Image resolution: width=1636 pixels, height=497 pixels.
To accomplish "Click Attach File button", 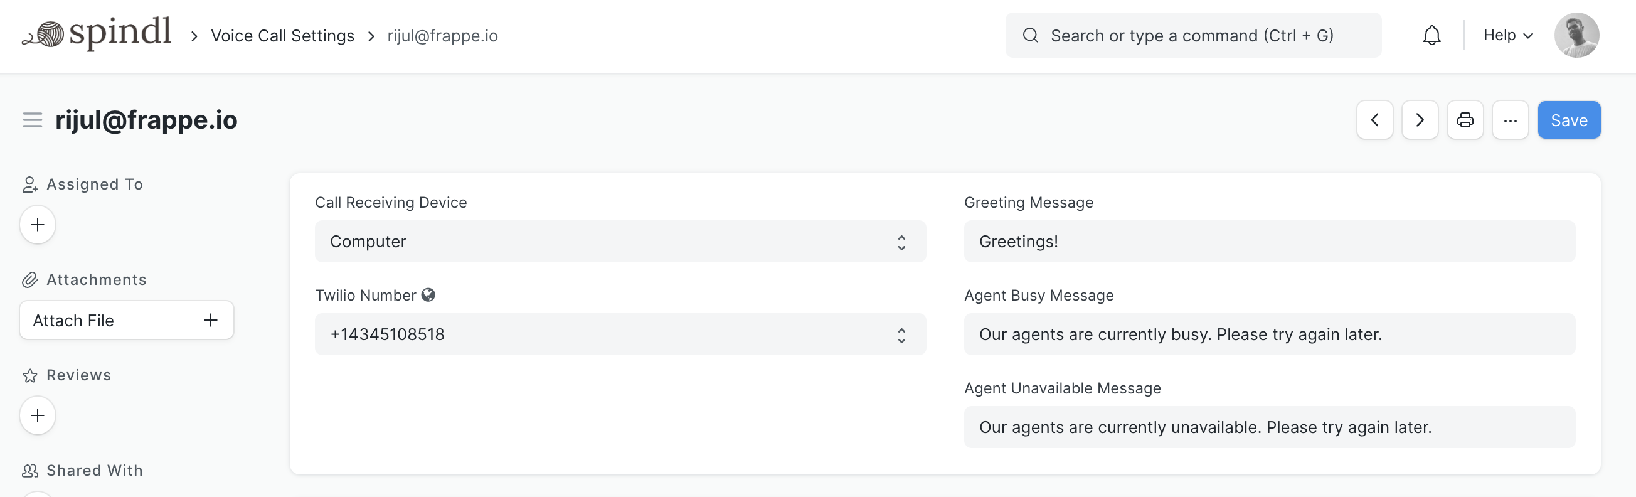I will click(126, 320).
